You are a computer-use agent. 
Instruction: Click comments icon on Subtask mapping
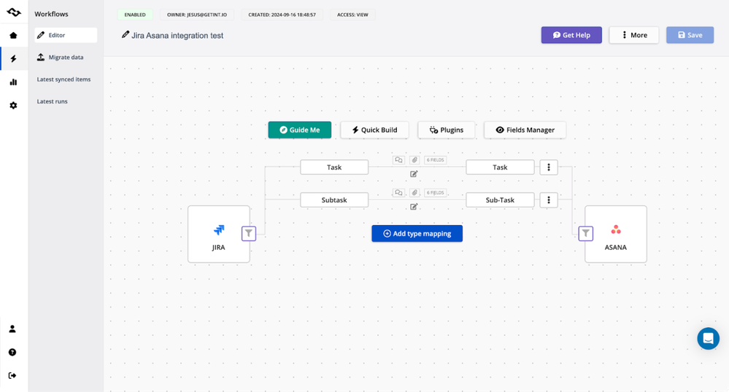[x=398, y=192]
